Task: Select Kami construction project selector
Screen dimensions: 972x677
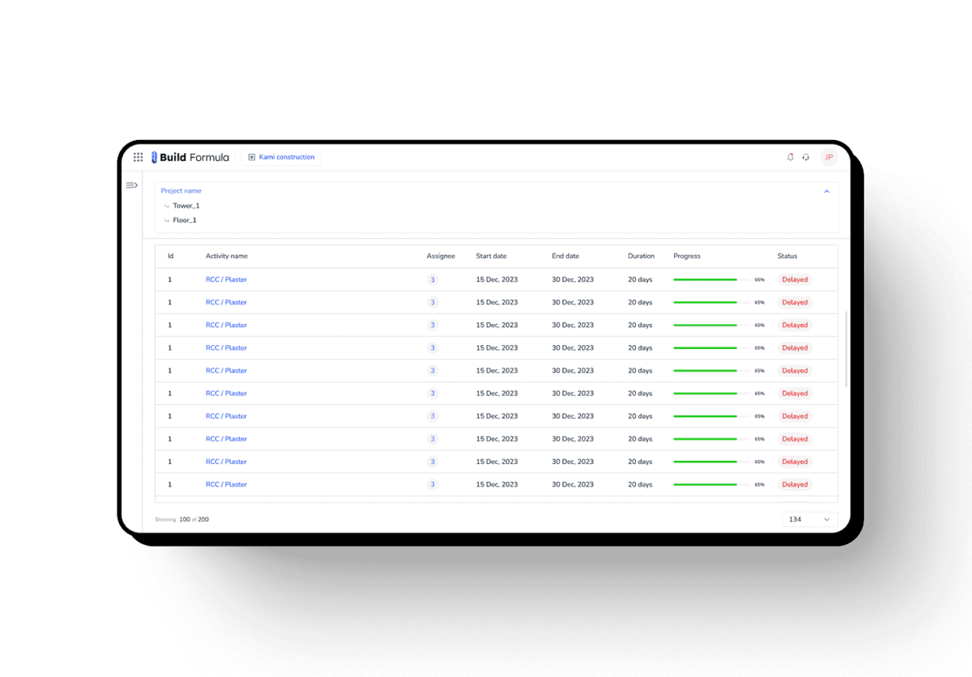Action: pyautogui.click(x=281, y=157)
